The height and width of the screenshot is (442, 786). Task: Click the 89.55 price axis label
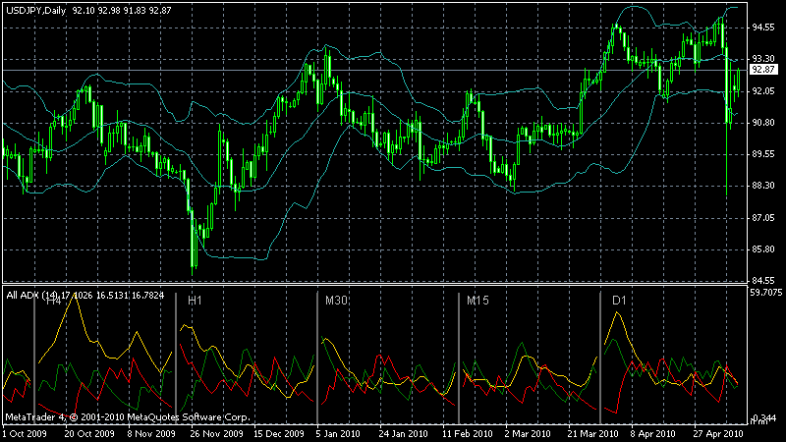(x=763, y=154)
